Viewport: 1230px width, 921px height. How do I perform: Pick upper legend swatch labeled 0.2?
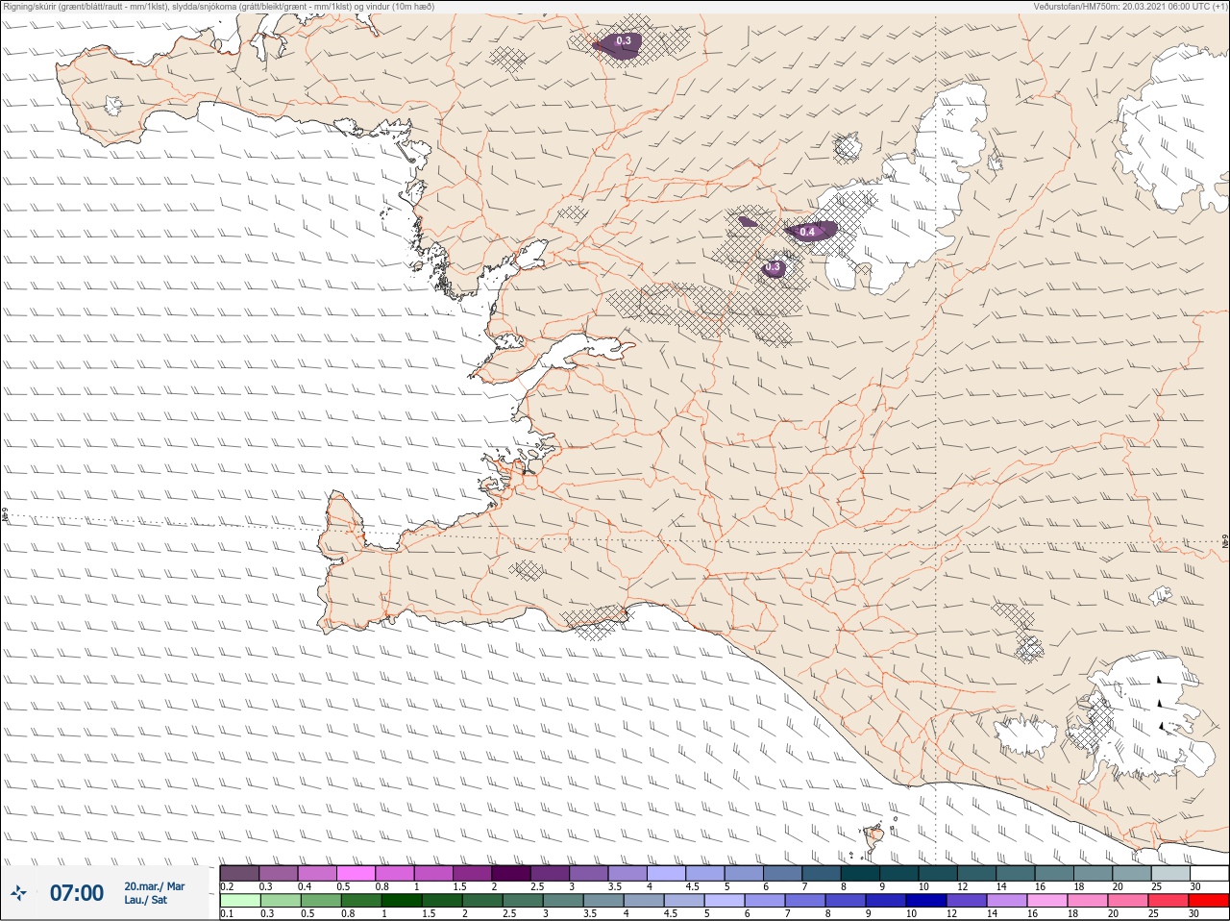click(x=239, y=873)
